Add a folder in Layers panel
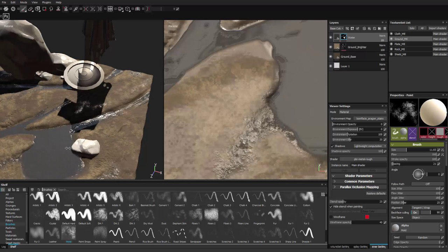The height and width of the screenshot is (252, 448). pyautogui.click(x=380, y=28)
